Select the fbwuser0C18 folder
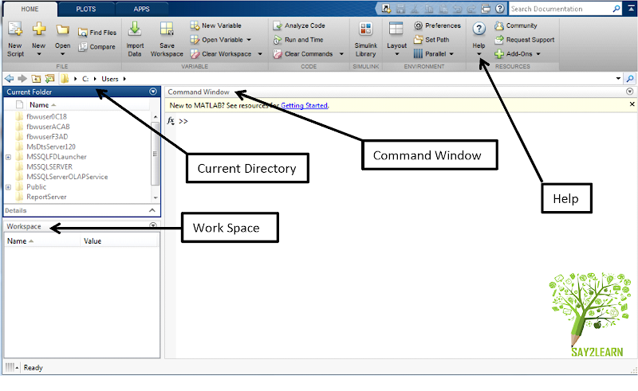Screen dimensions: 638x391 (46, 116)
